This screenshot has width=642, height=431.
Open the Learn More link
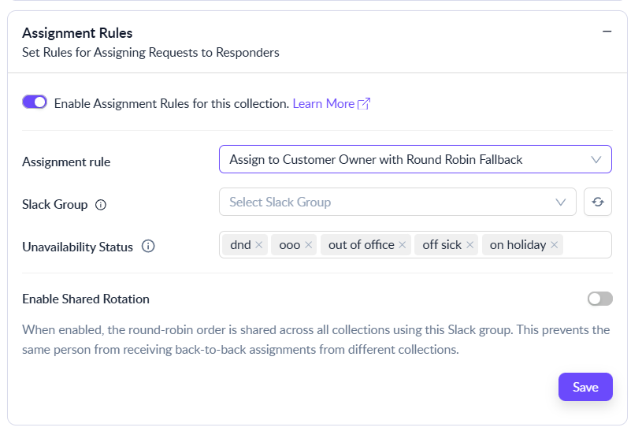tap(323, 104)
